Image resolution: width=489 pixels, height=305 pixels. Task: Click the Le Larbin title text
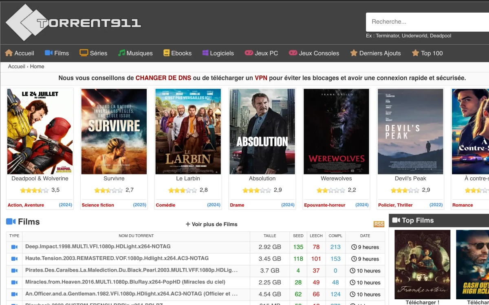tap(188, 179)
